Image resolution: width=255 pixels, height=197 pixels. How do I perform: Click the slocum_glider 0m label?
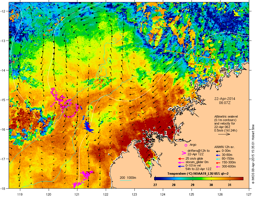pos(197,162)
